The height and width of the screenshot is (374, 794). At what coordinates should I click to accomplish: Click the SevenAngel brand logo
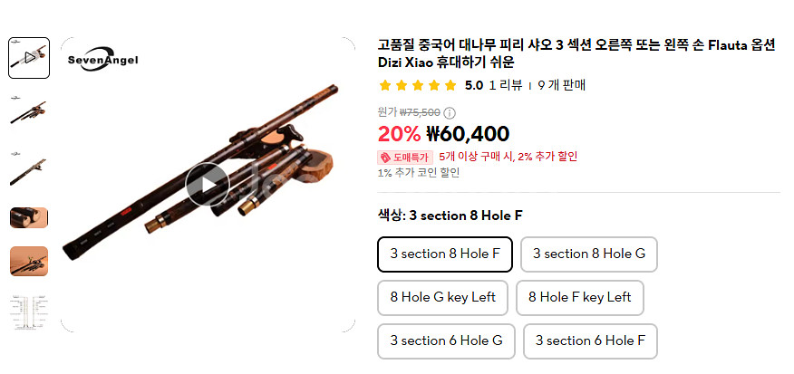click(x=102, y=59)
